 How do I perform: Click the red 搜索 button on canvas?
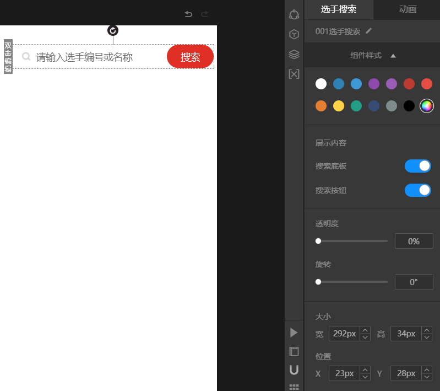click(190, 56)
